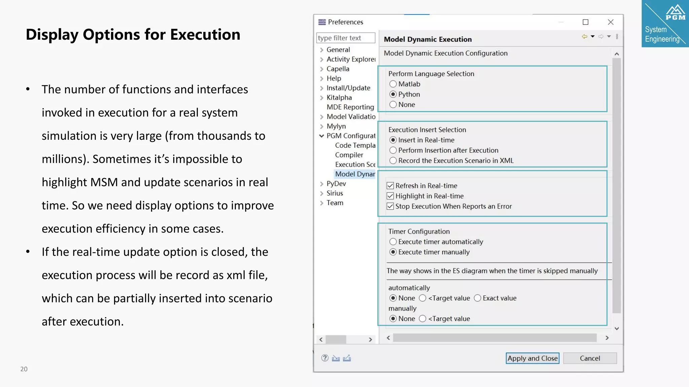Viewport: 689px width, 387px height.
Task: Click the Cancel button
Action: pos(590,358)
